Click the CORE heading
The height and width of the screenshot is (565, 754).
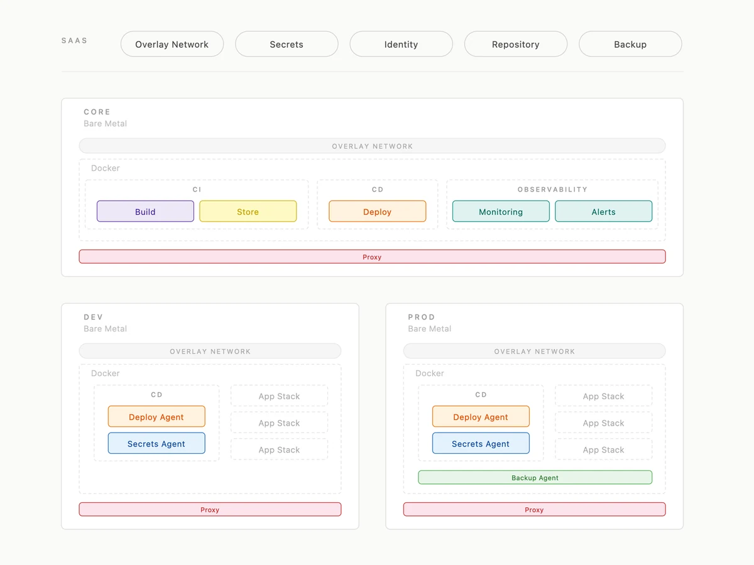tap(97, 112)
